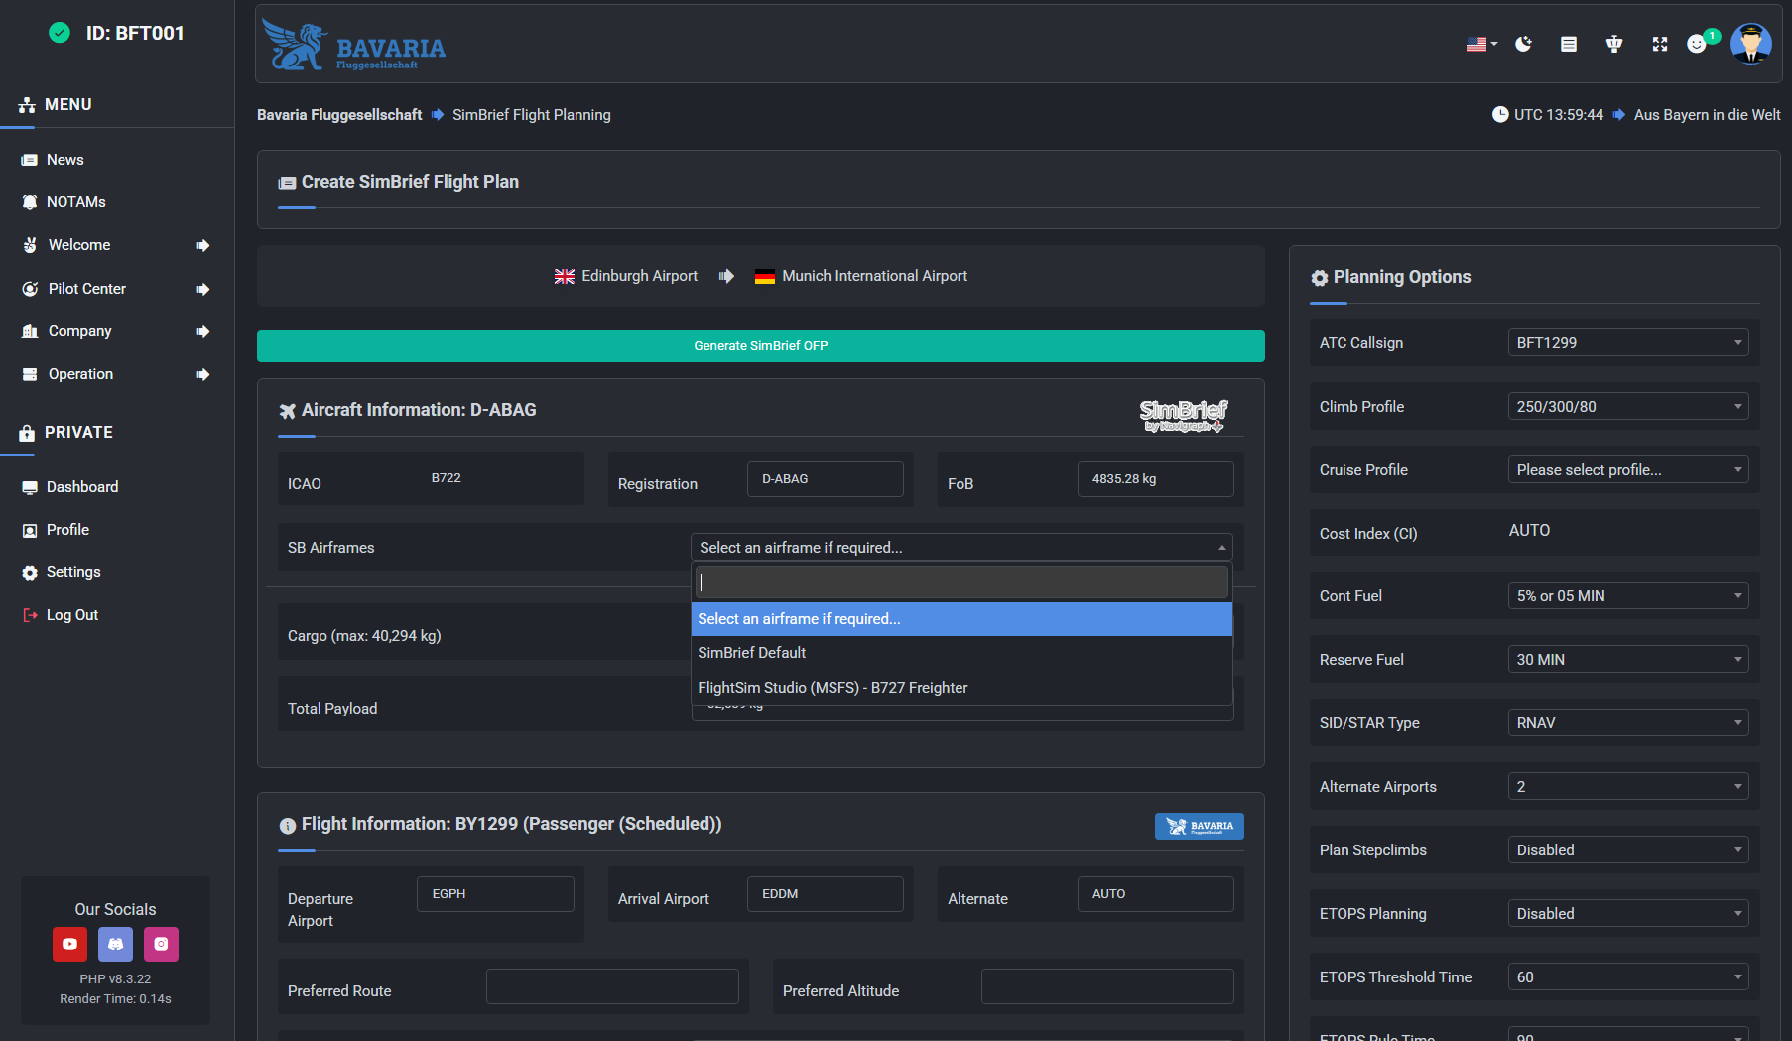Open the list icon in top bar

pyautogui.click(x=1569, y=44)
